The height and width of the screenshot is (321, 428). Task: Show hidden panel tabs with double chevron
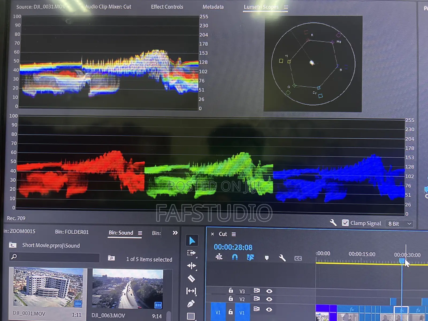[175, 233]
